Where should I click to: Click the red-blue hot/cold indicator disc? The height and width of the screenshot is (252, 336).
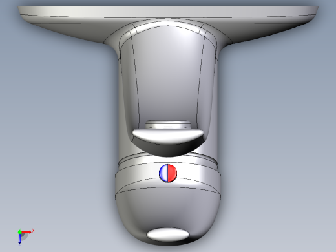coord(168,173)
